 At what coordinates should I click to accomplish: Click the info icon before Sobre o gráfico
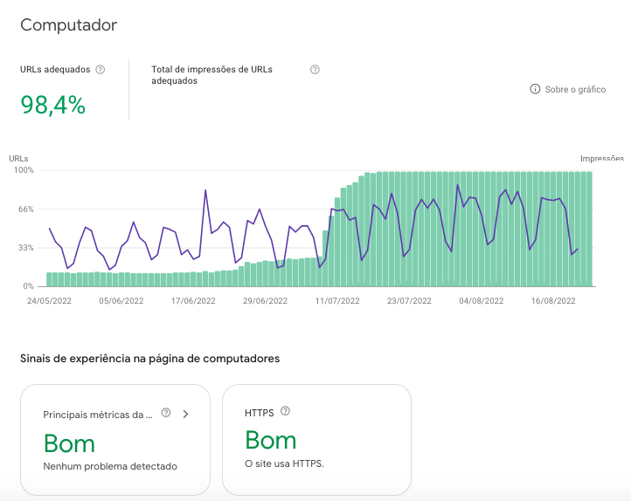(535, 90)
